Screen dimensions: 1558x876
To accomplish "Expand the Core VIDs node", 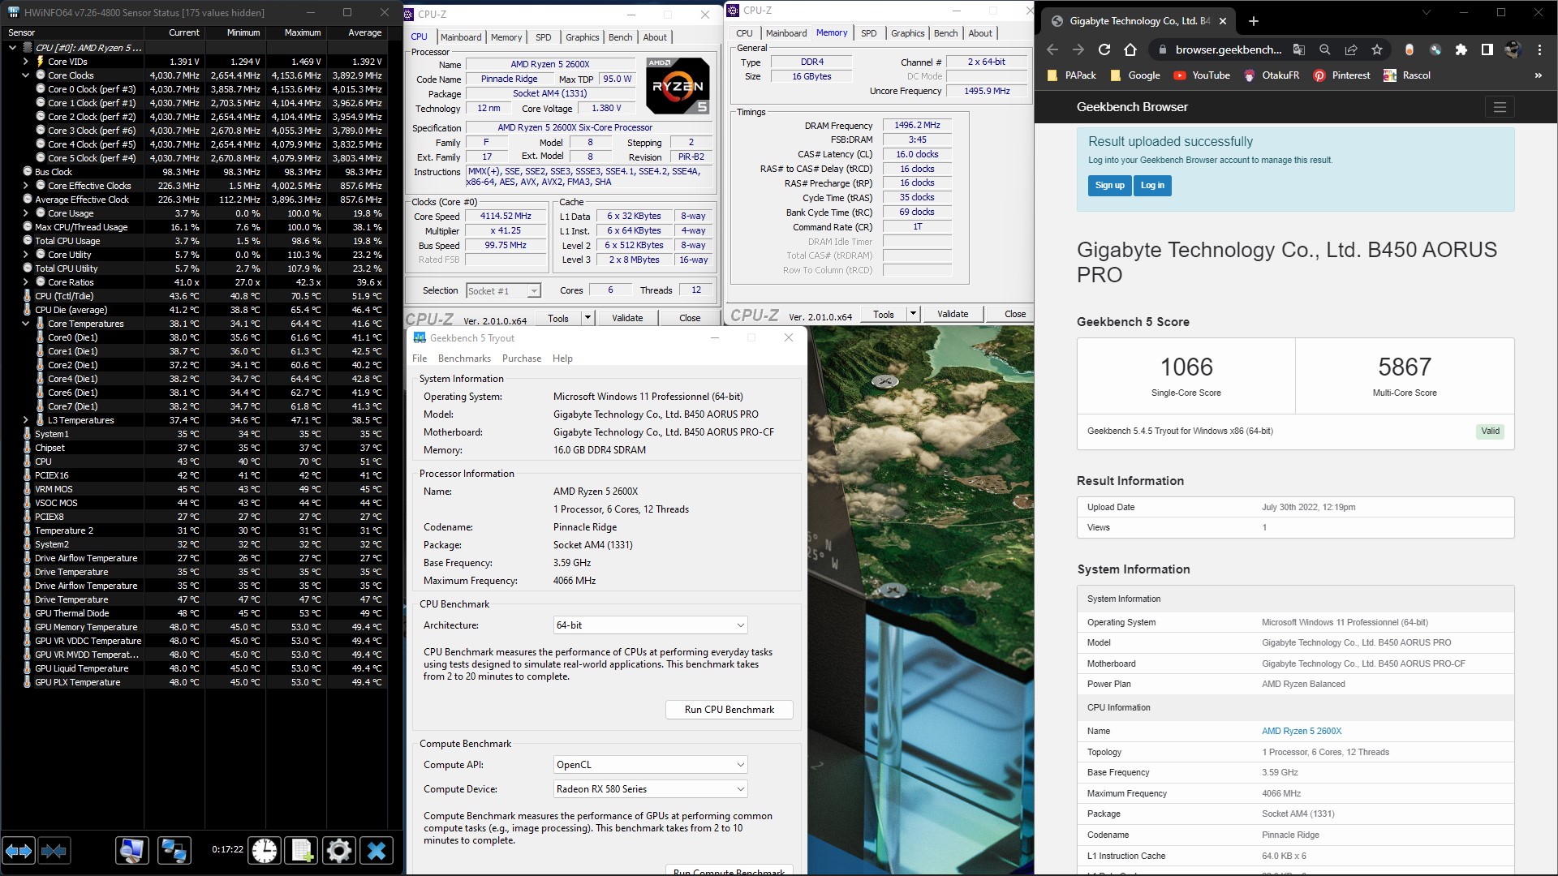I will [25, 62].
